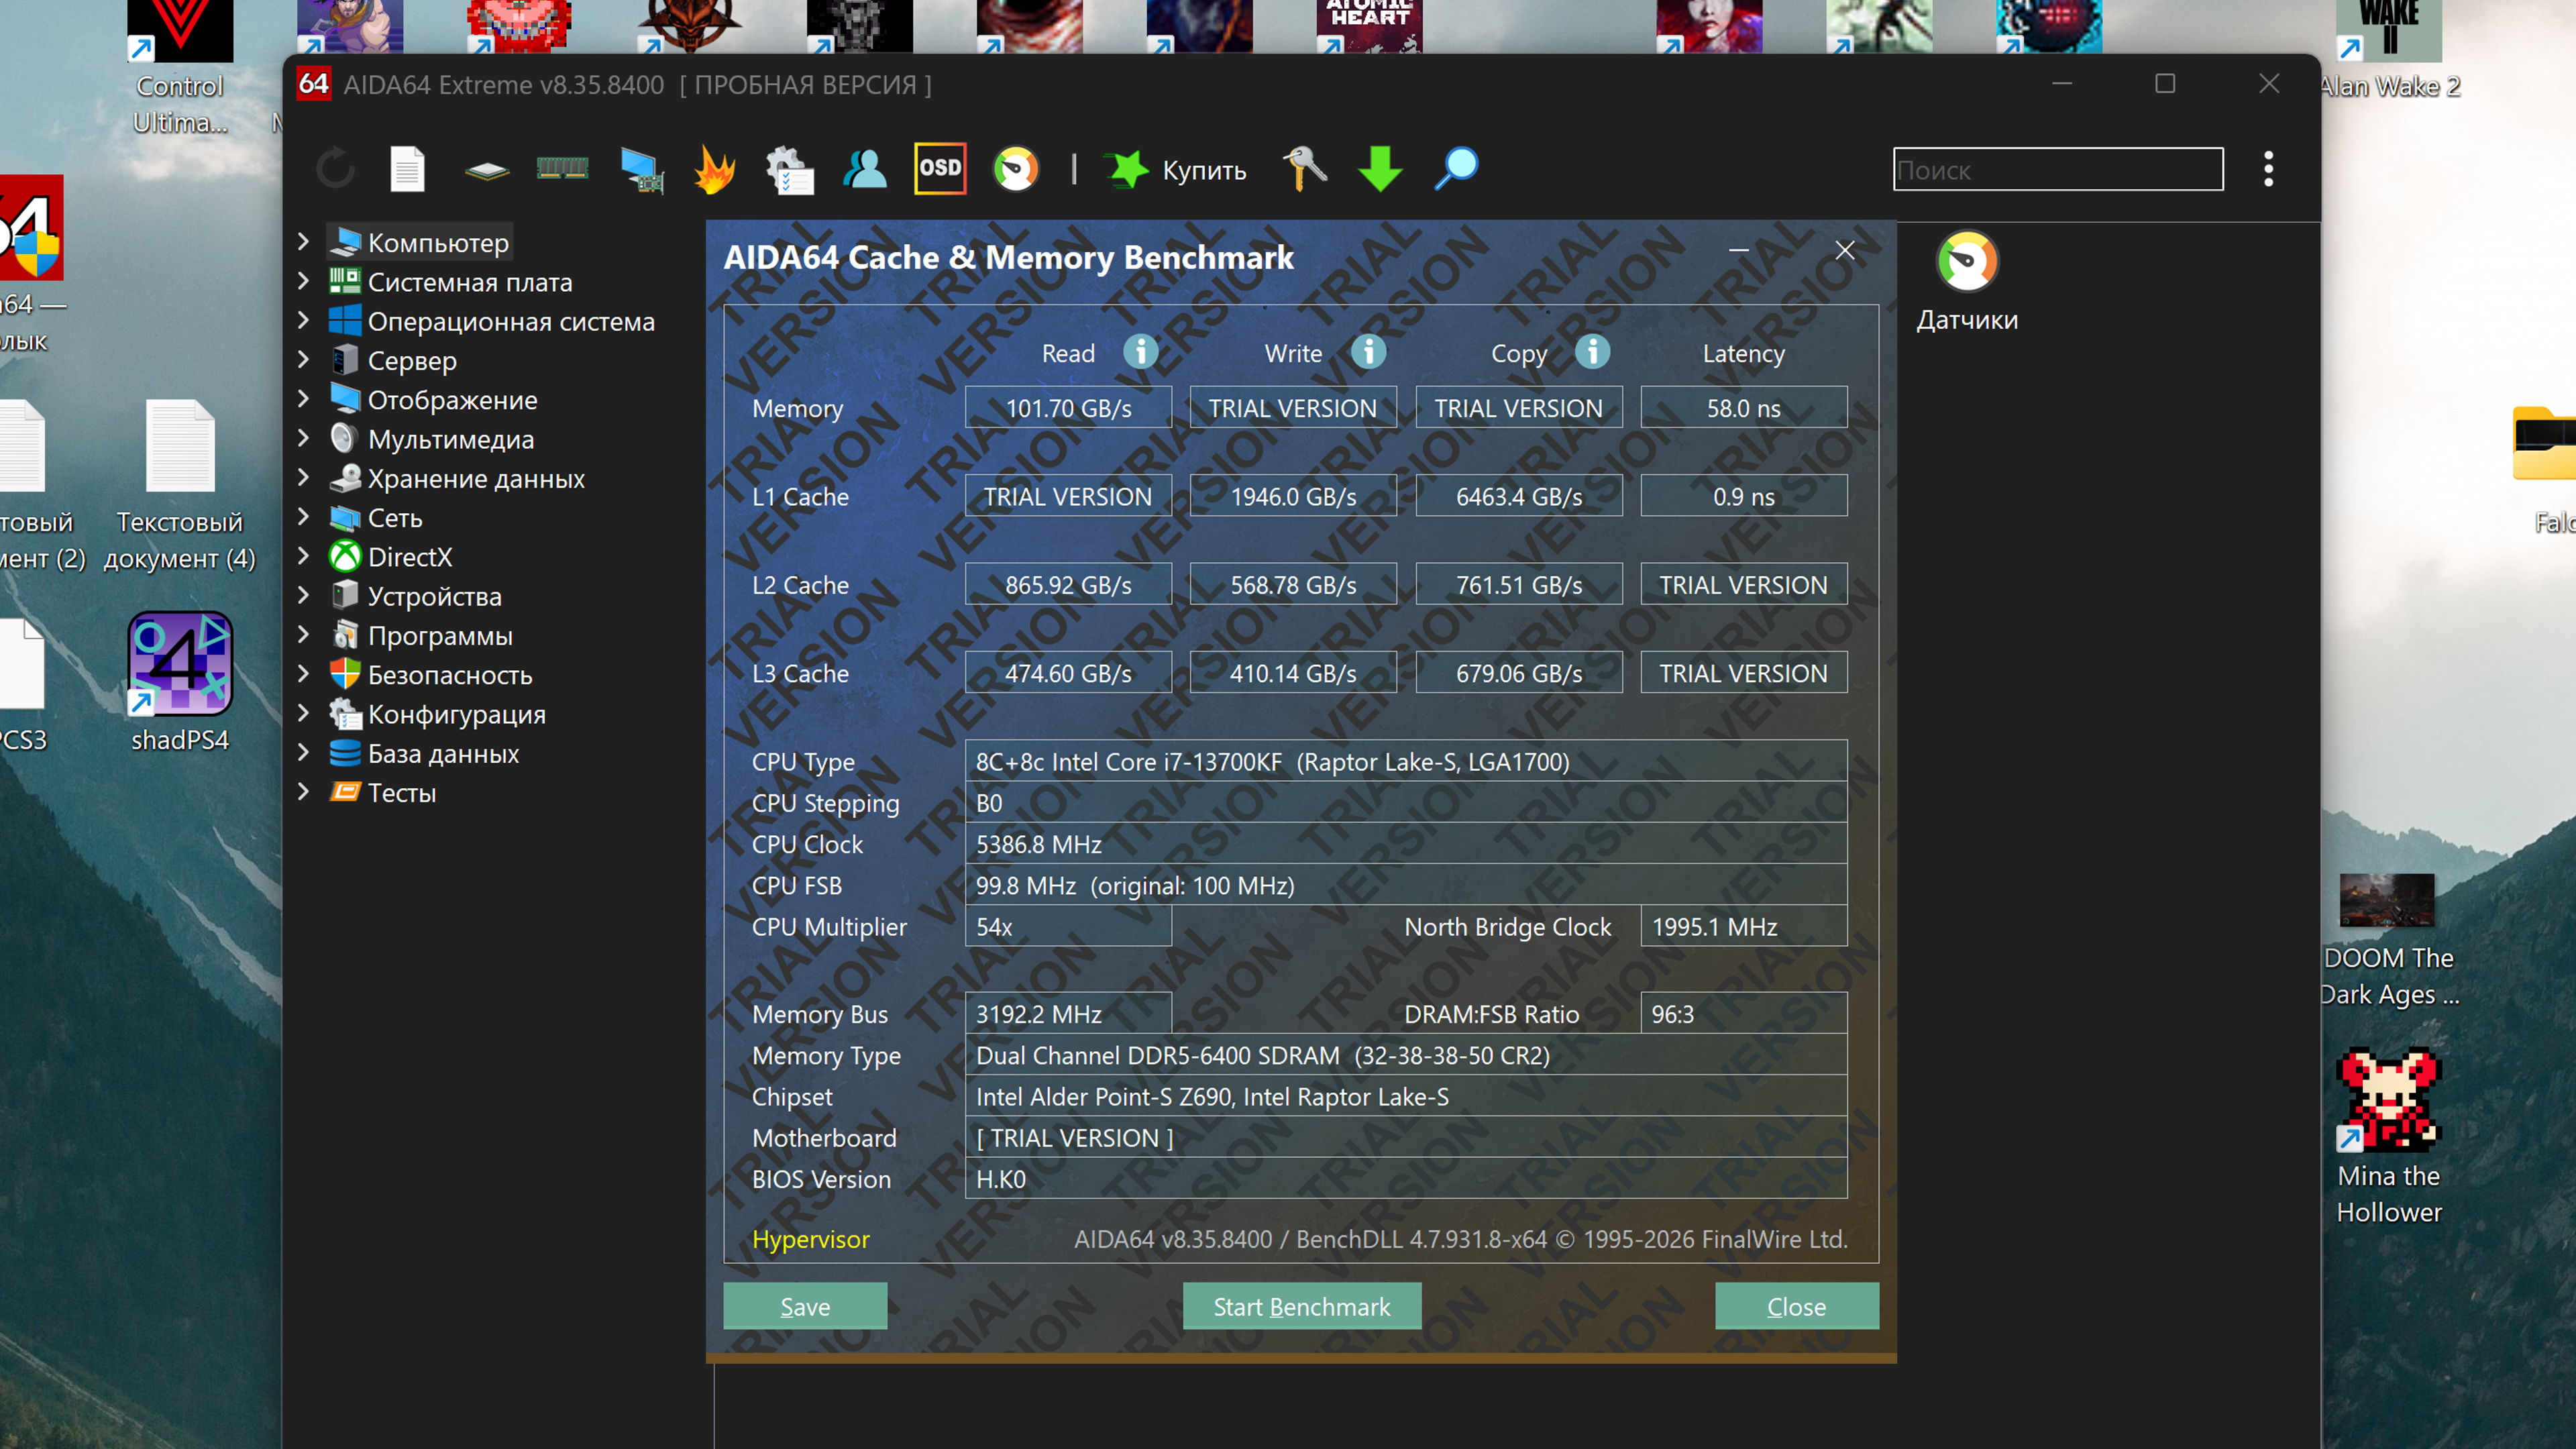Click the Memory Bus value 3192.2 MHz
The width and height of the screenshot is (2576, 1449).
[x=1068, y=1014]
